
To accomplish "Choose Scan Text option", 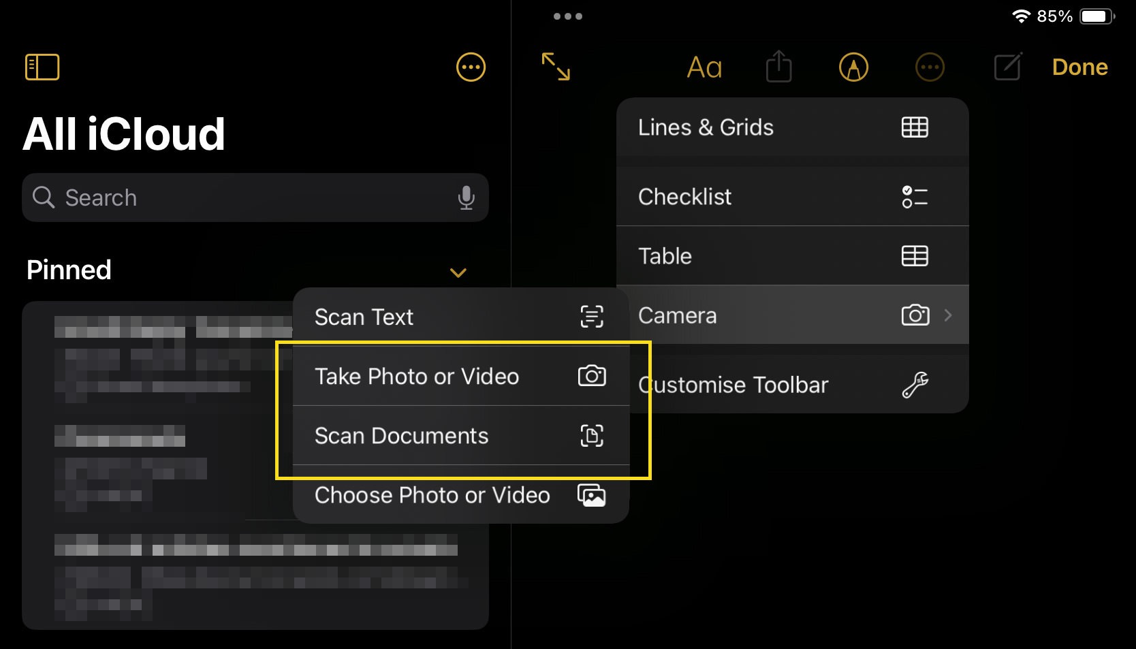I will click(461, 317).
